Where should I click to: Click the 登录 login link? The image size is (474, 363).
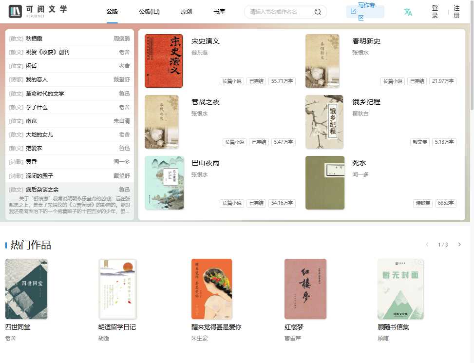tap(434, 11)
